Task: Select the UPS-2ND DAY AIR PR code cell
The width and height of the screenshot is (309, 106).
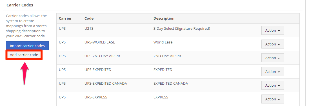Action: pos(117,58)
